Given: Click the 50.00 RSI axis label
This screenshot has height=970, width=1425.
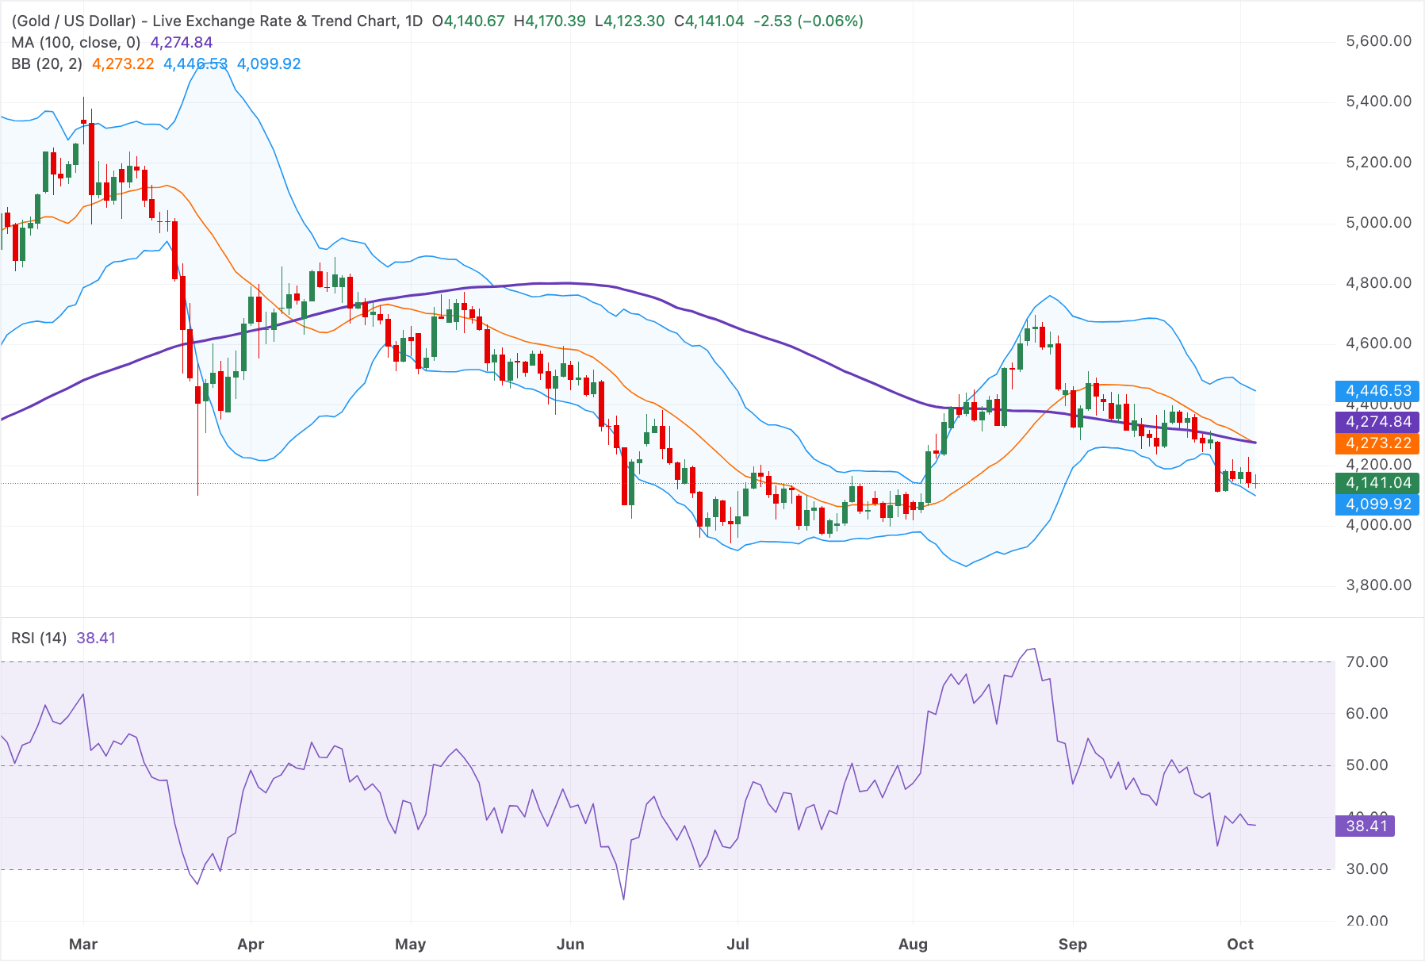Looking at the screenshot, I should coord(1367,765).
